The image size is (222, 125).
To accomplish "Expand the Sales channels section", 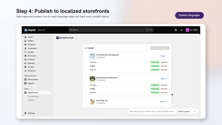I will (x=31, y=76).
